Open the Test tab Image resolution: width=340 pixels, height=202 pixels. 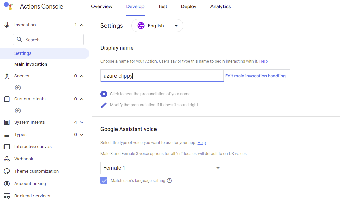(x=163, y=7)
